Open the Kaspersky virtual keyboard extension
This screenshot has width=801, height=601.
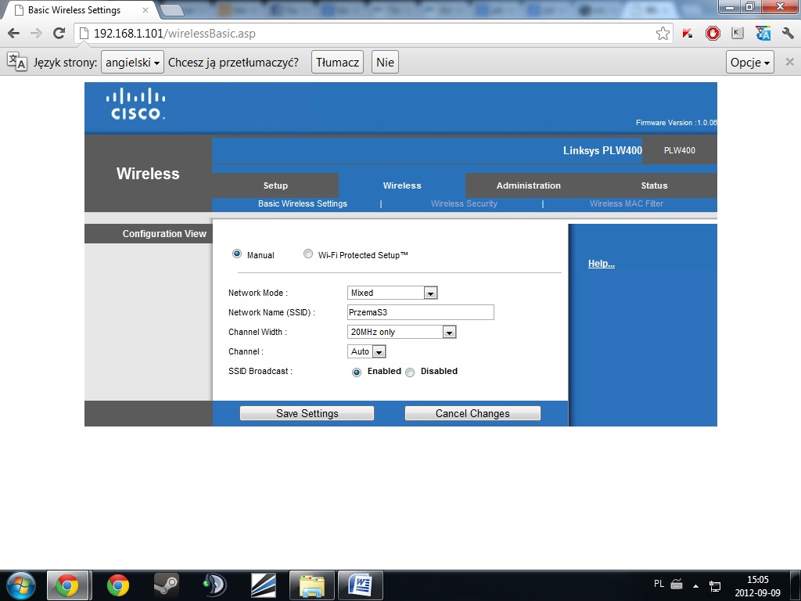pos(737,33)
